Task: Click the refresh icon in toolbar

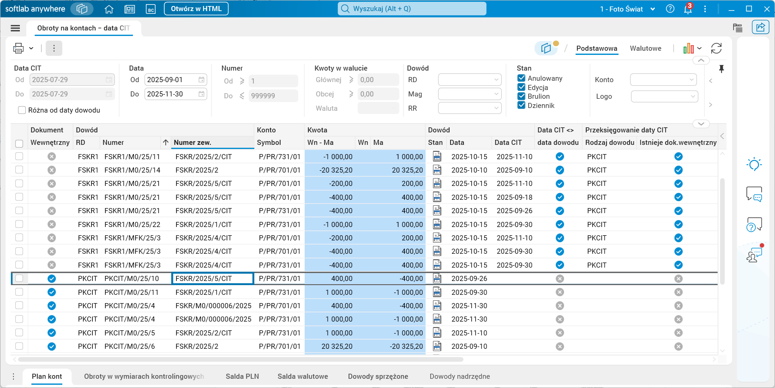Action: coord(716,48)
